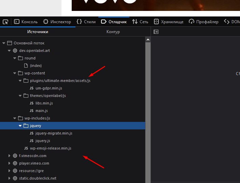Screen dimensions: 240x183
Task: Switch to the Контур outline tab
Action: click(x=113, y=32)
